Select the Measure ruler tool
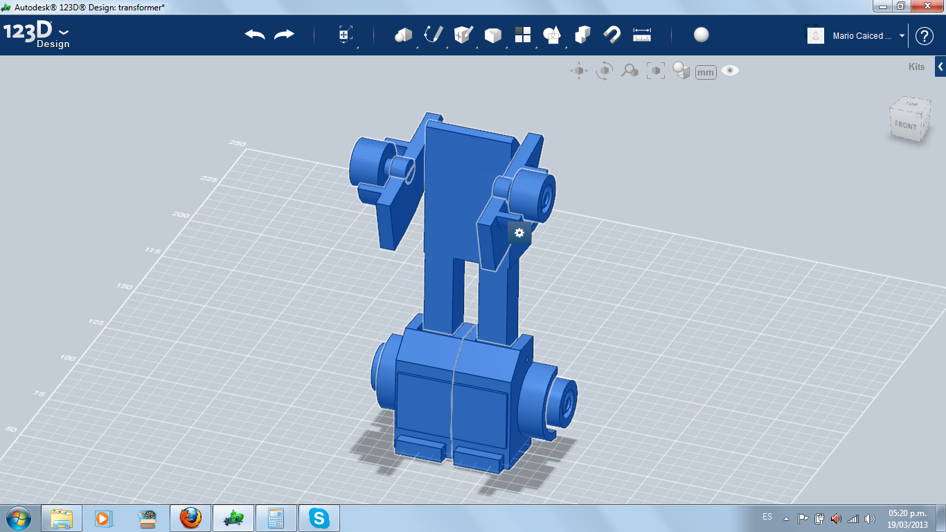 (x=642, y=35)
